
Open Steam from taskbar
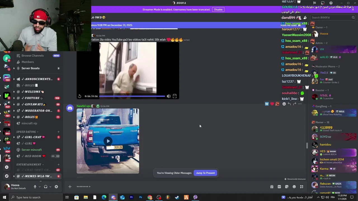[x=177, y=197]
